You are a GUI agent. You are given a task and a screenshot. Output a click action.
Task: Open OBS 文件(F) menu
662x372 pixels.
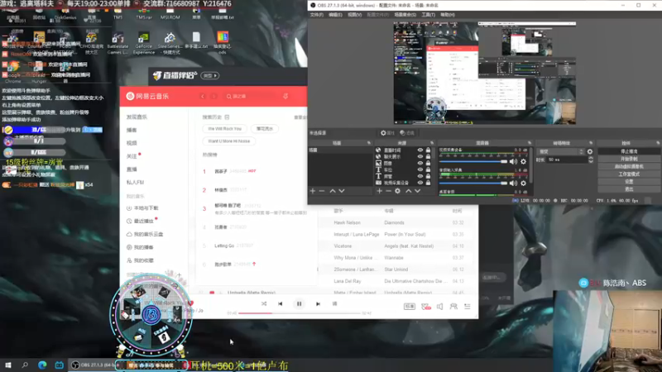[317, 15]
